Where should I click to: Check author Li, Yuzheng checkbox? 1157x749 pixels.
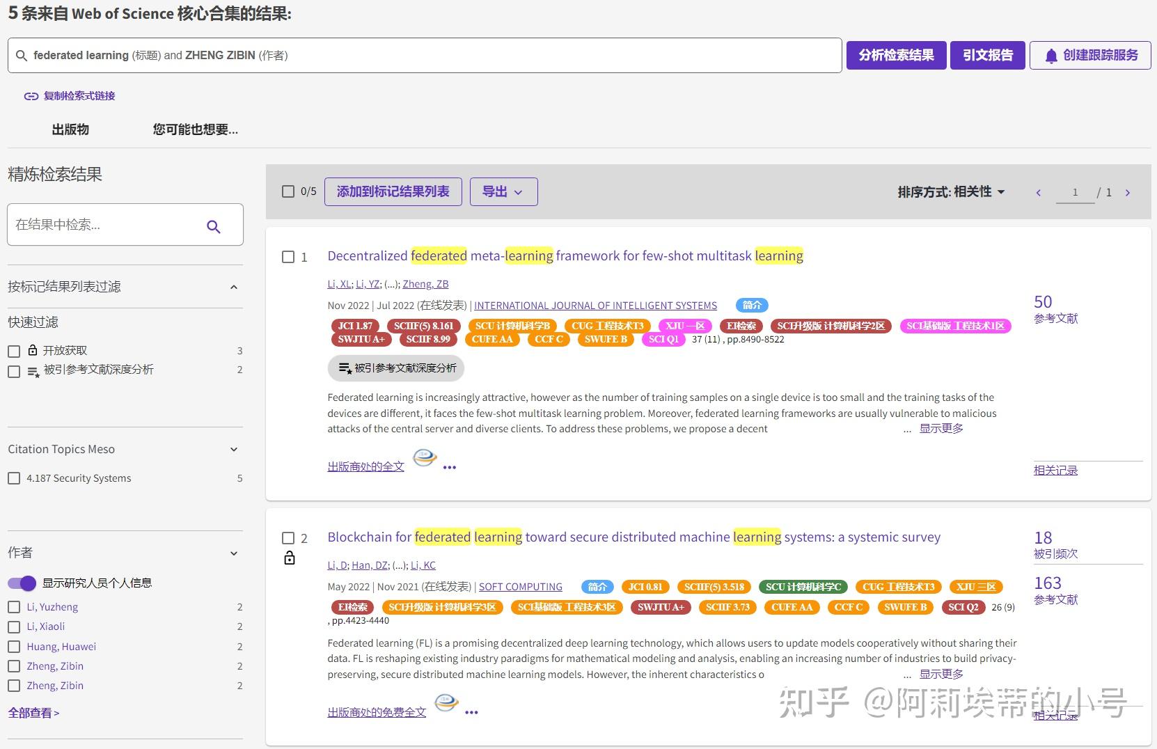(x=14, y=607)
